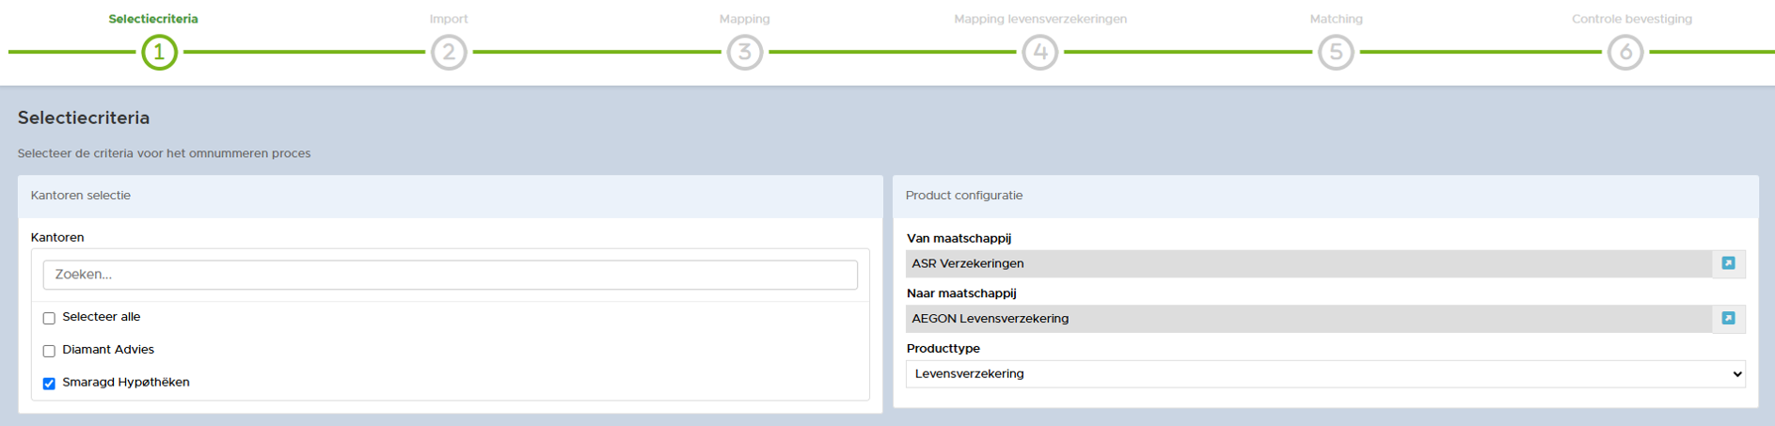Click the Diamant Advies label text
This screenshot has height=426, width=1775.
(x=108, y=350)
